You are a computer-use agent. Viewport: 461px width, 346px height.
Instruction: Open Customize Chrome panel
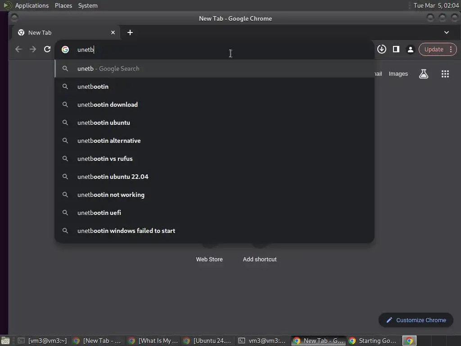click(x=416, y=320)
